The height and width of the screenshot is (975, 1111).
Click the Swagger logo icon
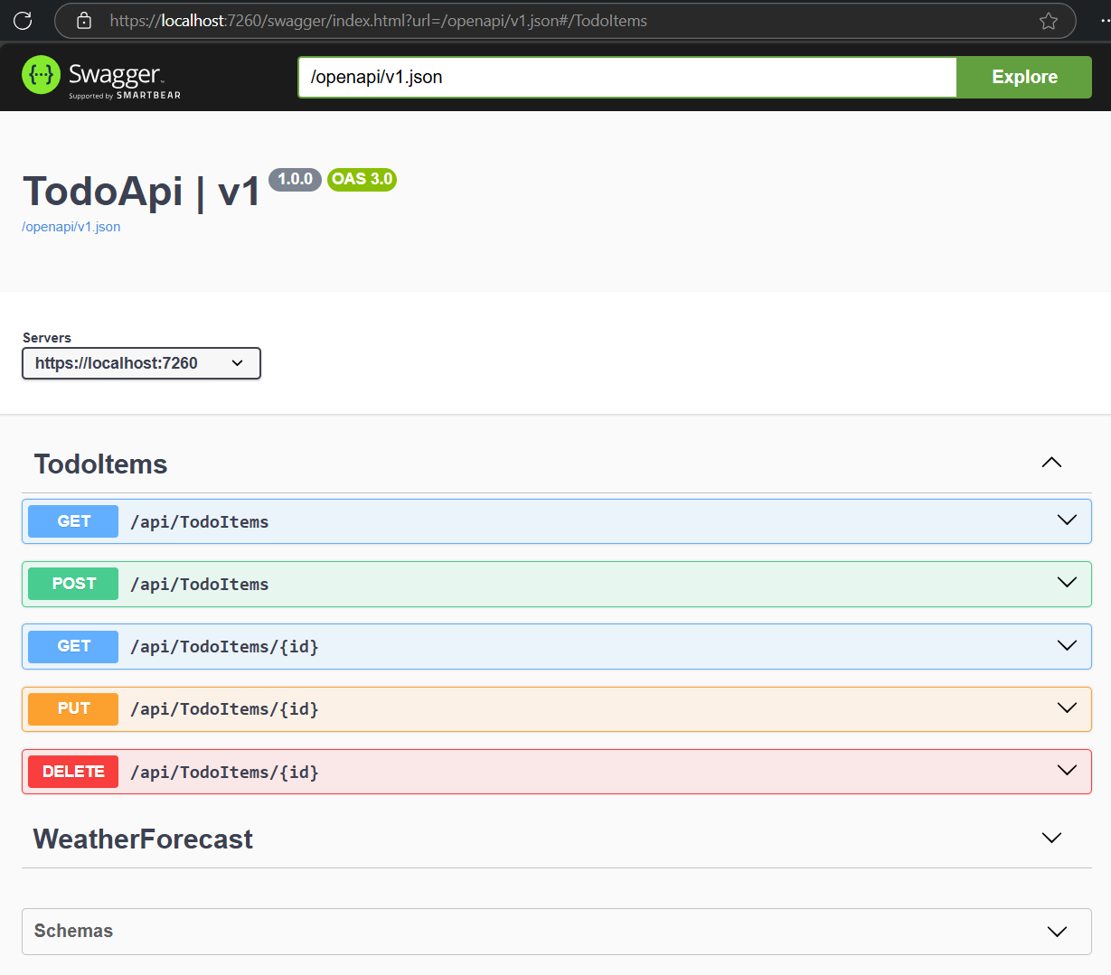pyautogui.click(x=40, y=76)
